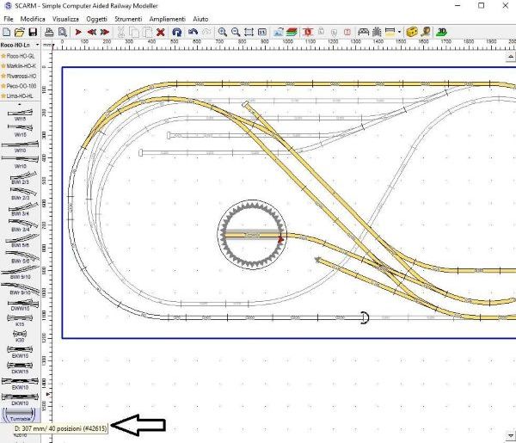Click the greyed-out Redo arrow icon
Viewport: 516px width, 443px height.
[206, 32]
